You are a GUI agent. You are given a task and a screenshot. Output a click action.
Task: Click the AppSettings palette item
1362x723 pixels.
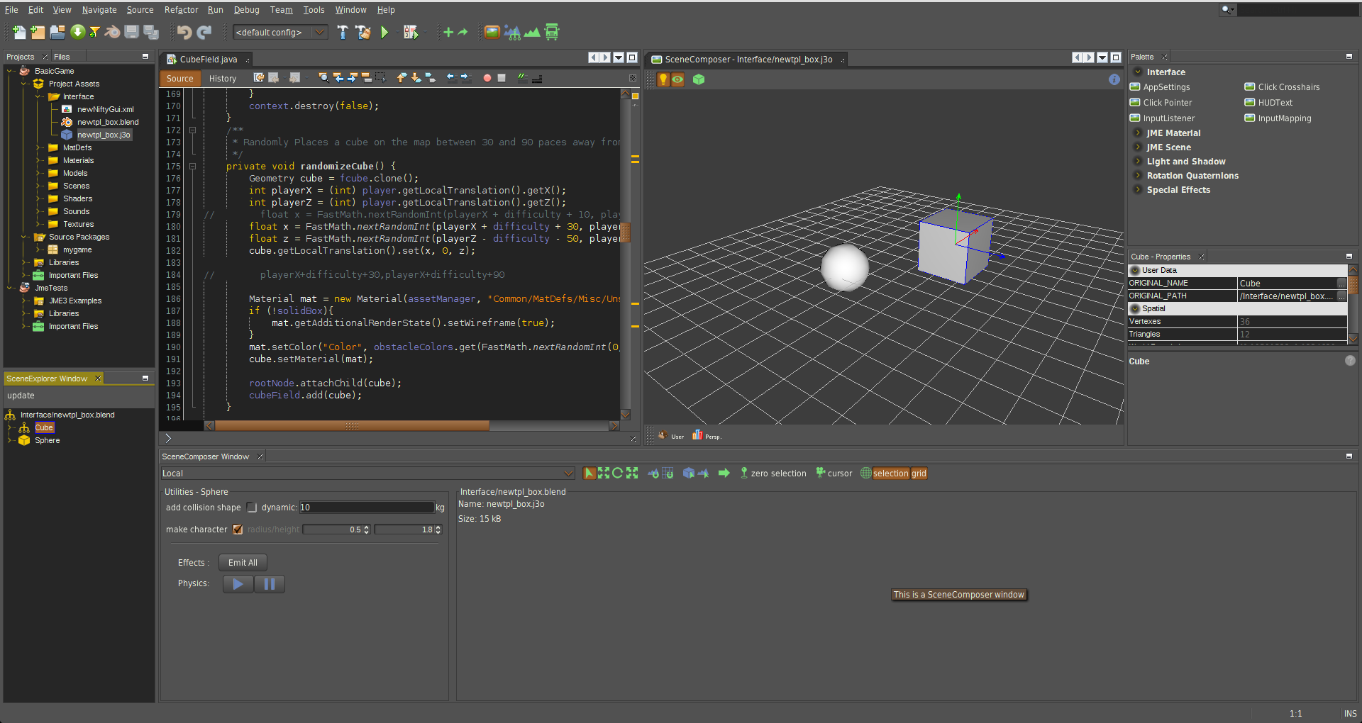pyautogui.click(x=1166, y=87)
